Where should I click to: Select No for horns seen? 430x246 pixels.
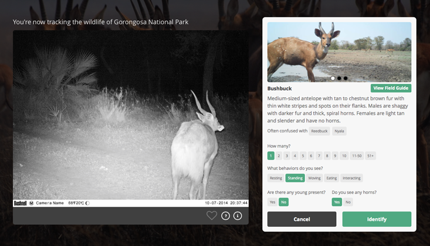[348, 202]
